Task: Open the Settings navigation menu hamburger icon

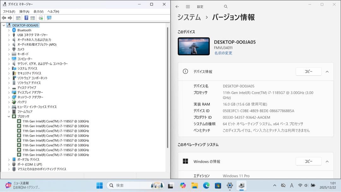Action: point(188,6)
